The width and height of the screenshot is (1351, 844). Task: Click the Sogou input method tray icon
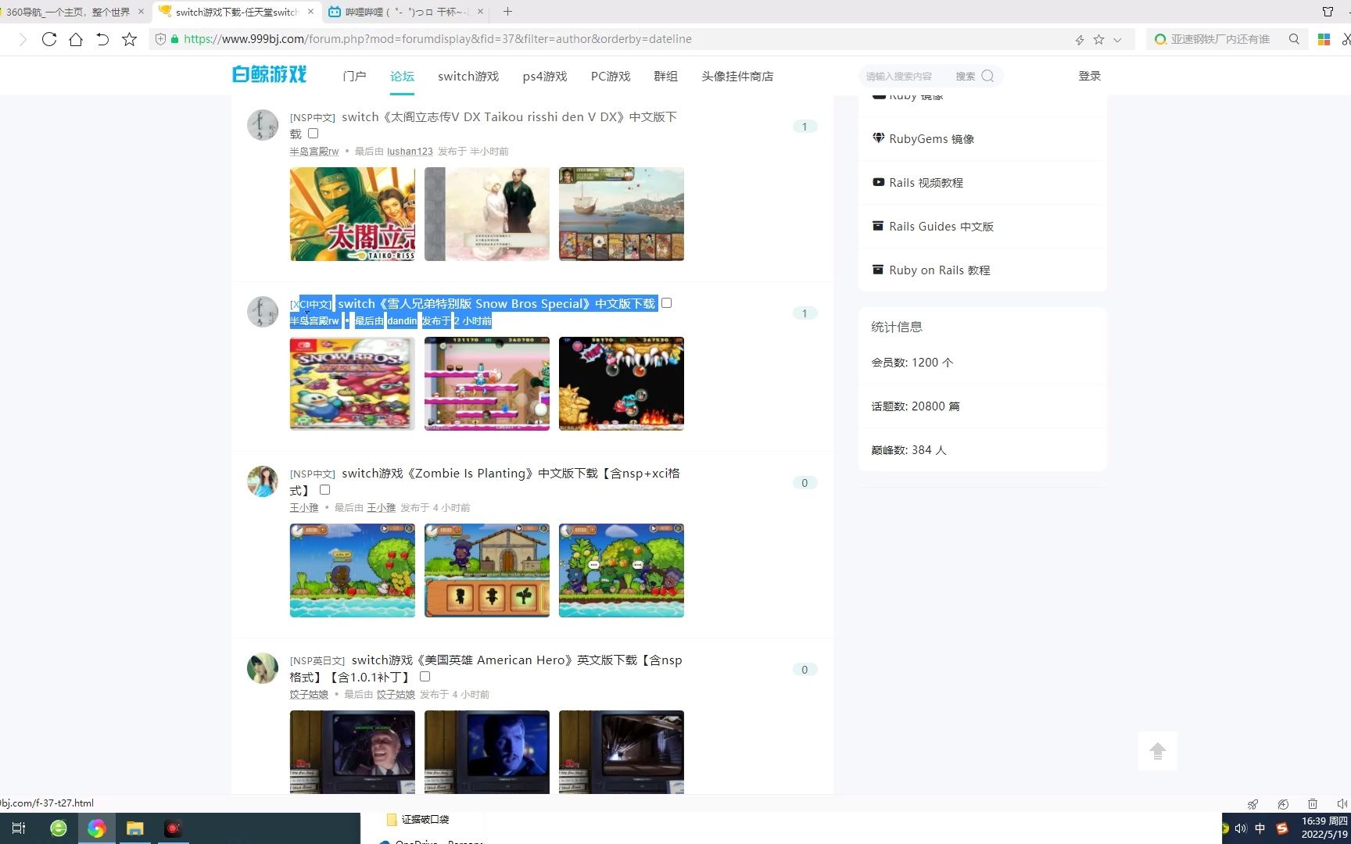coord(1281,828)
